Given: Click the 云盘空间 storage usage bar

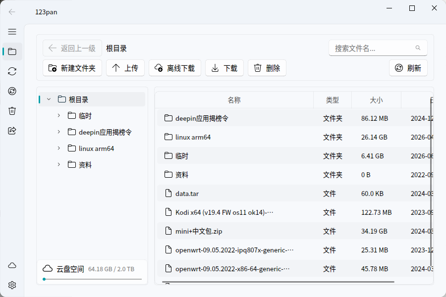Looking at the screenshot, I should click(92, 279).
